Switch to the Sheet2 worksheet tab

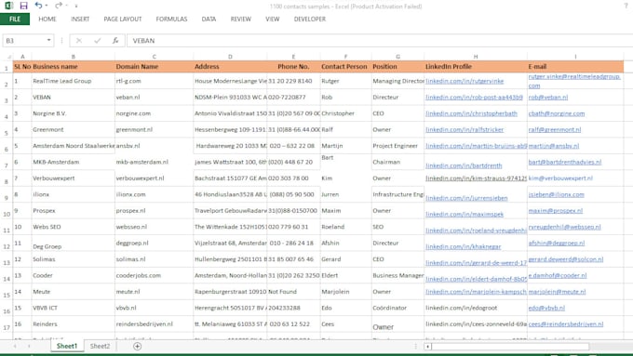point(100,346)
